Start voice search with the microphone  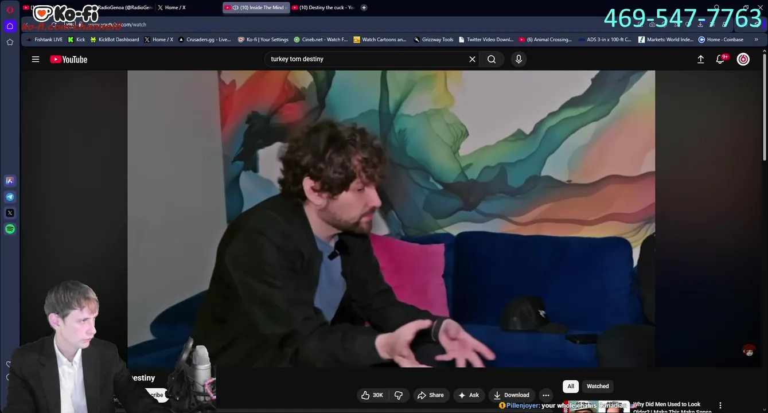click(519, 59)
